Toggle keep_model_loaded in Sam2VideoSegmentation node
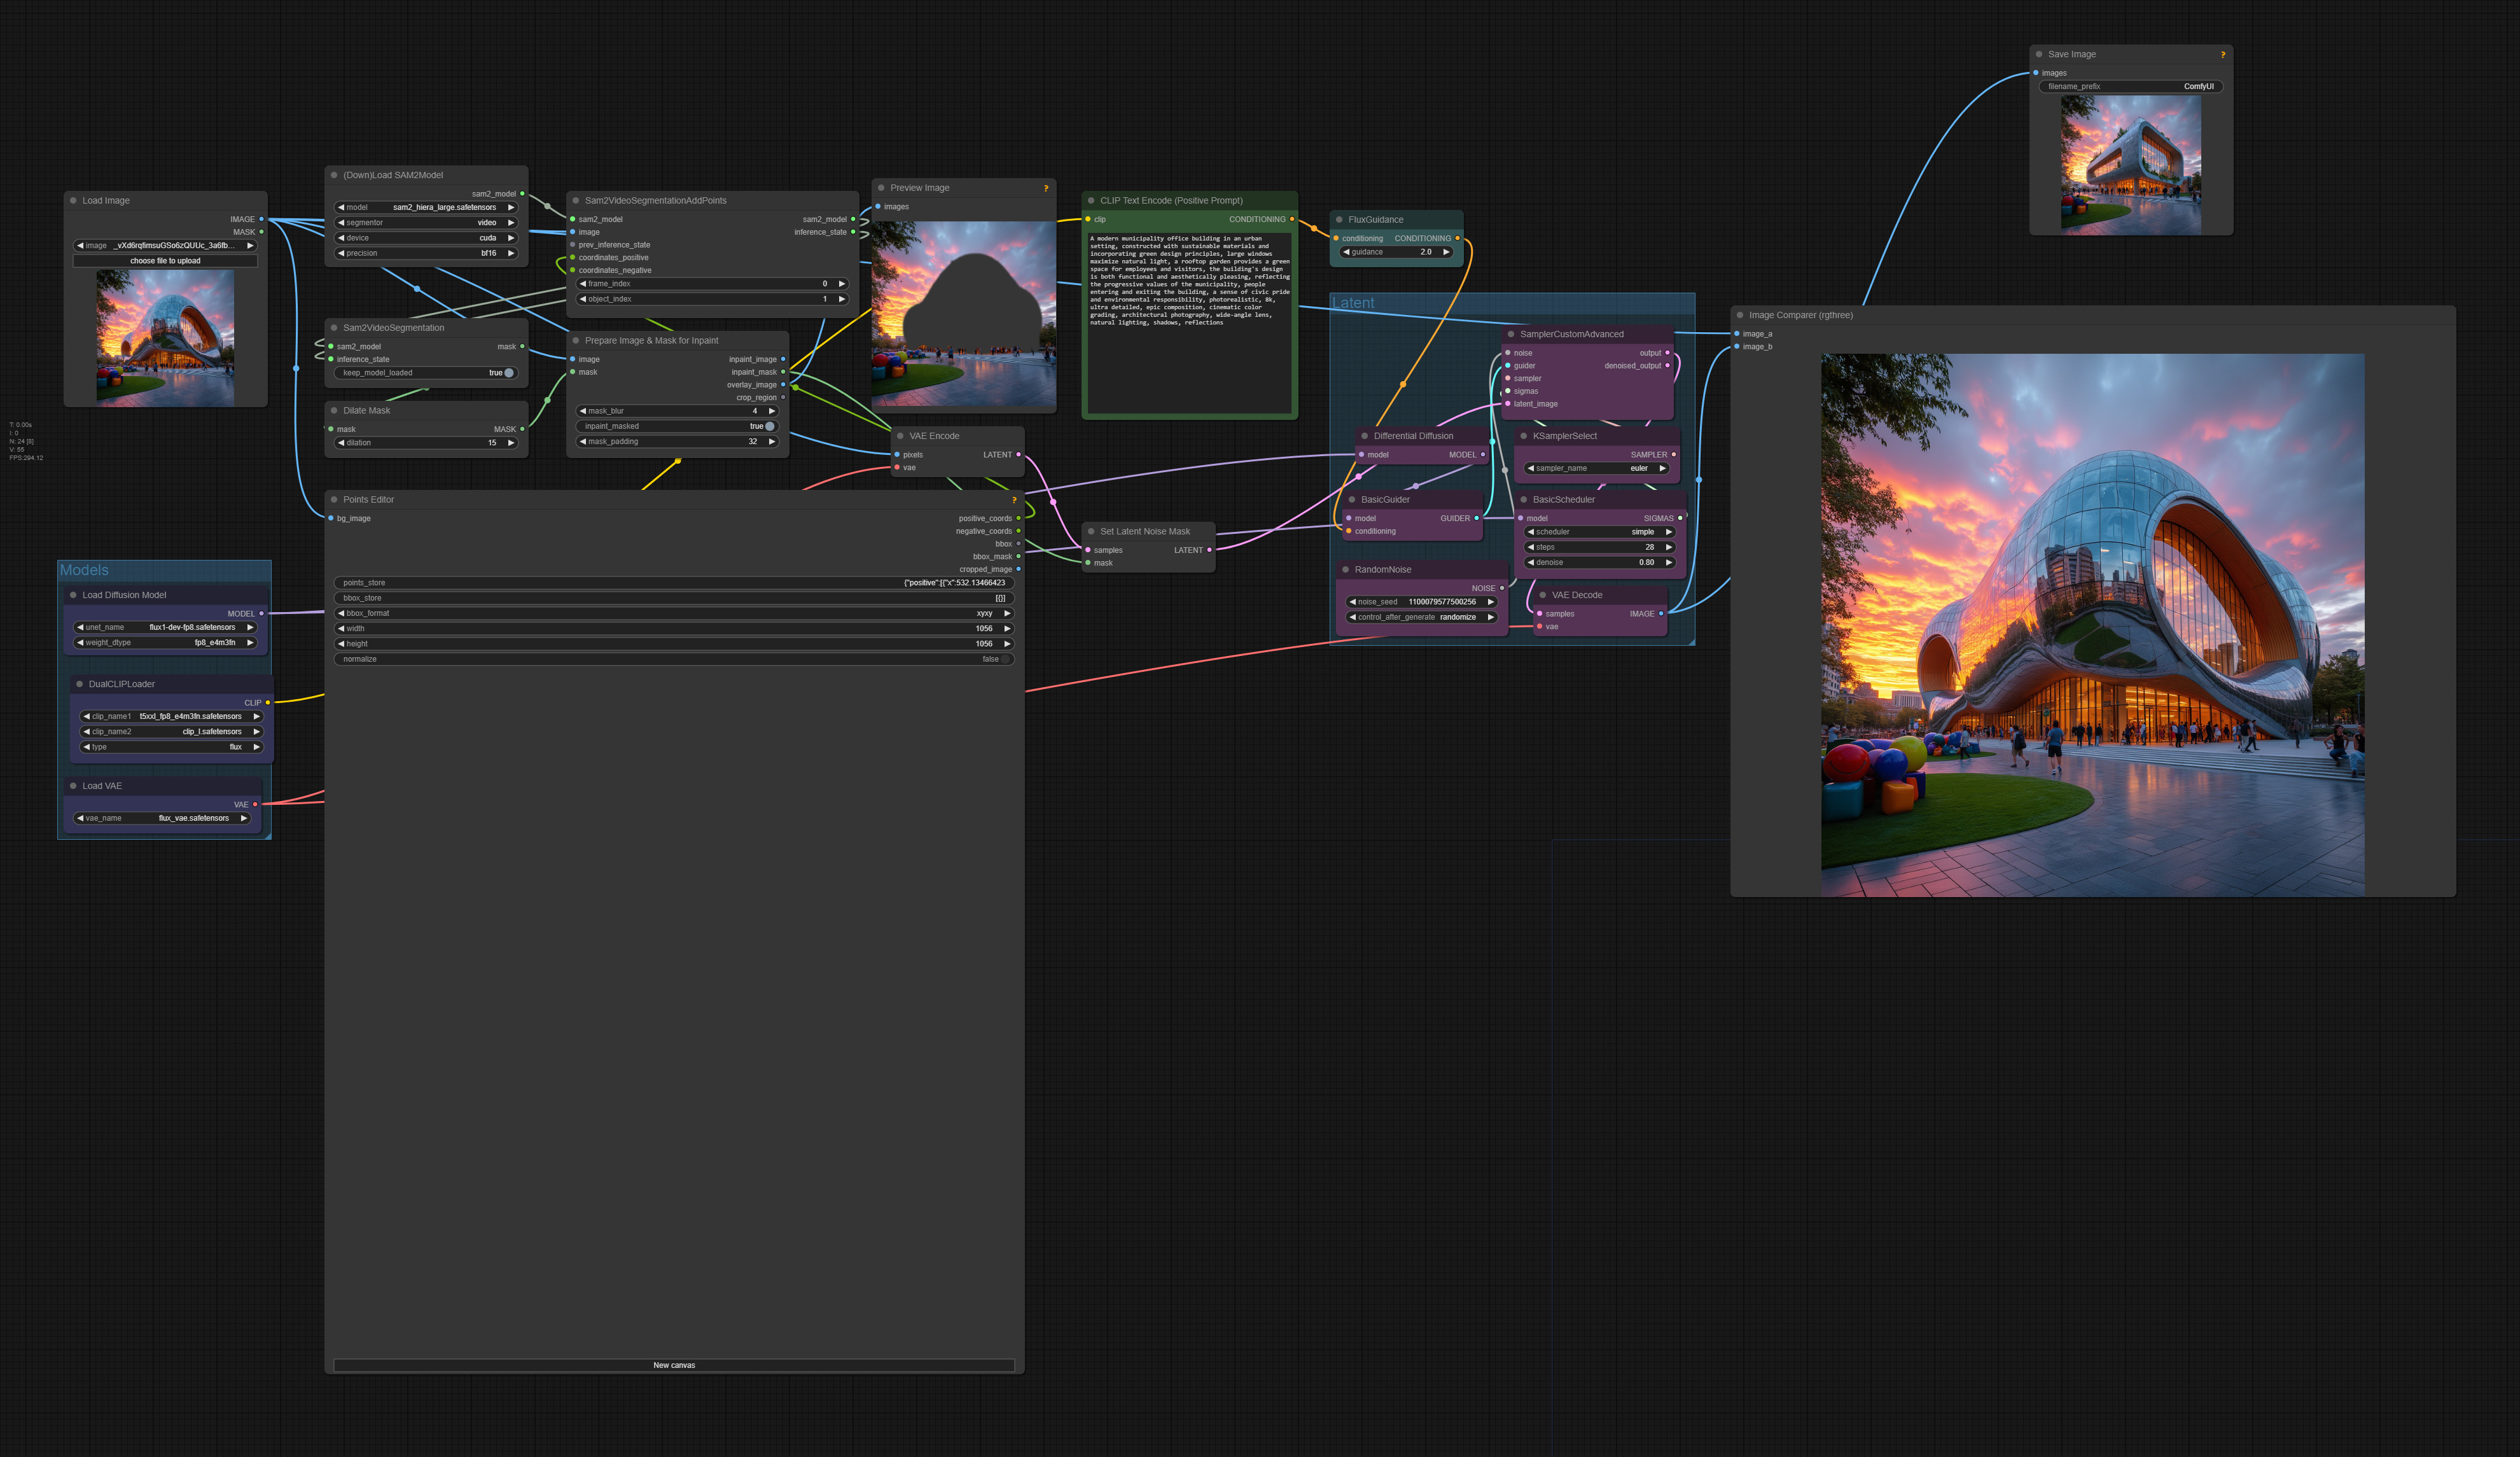 (x=508, y=372)
